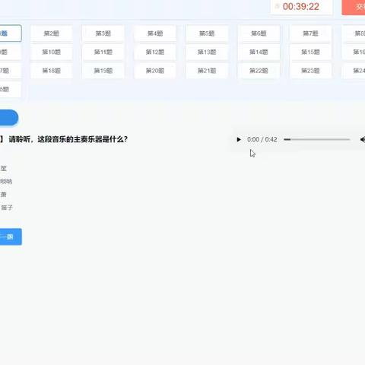Jump to question 第21题
Image resolution: width=365 pixels, height=365 pixels.
pos(207,71)
